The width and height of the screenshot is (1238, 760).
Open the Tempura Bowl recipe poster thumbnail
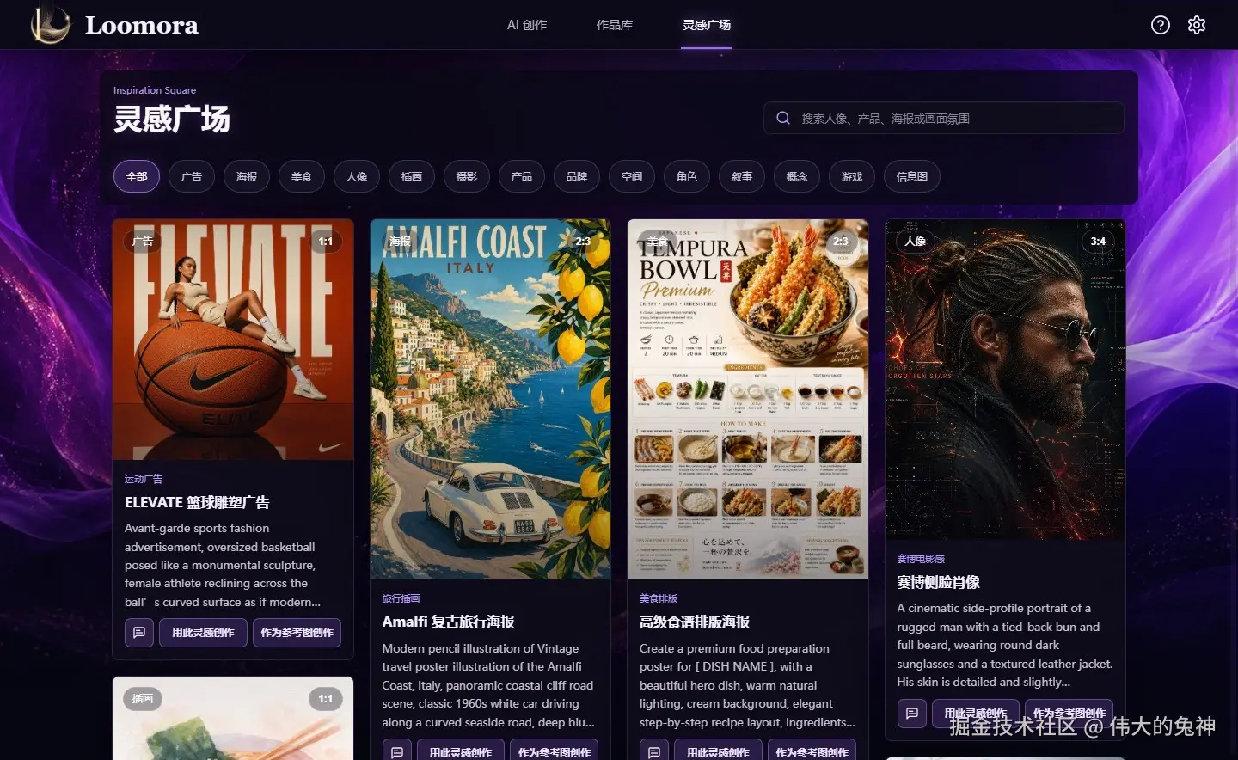[748, 399]
